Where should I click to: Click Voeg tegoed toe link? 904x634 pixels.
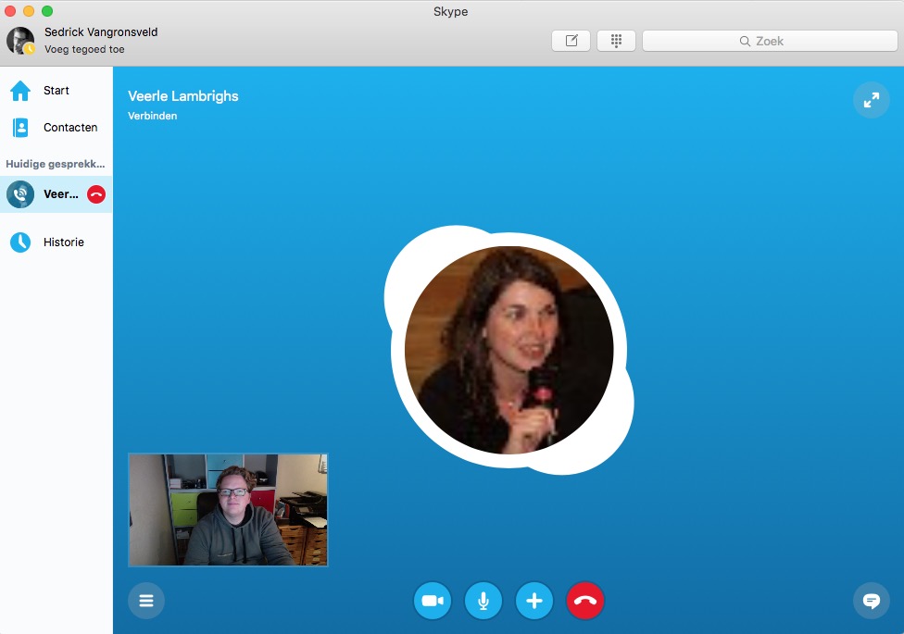pos(84,50)
